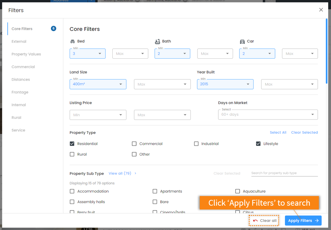Click the Select All property types link
Viewport: 331px width, 230px height.
tap(278, 132)
